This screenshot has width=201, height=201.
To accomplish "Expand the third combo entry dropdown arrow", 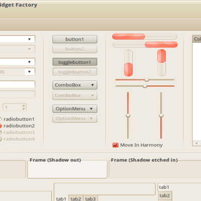I will [x=30, y=62].
